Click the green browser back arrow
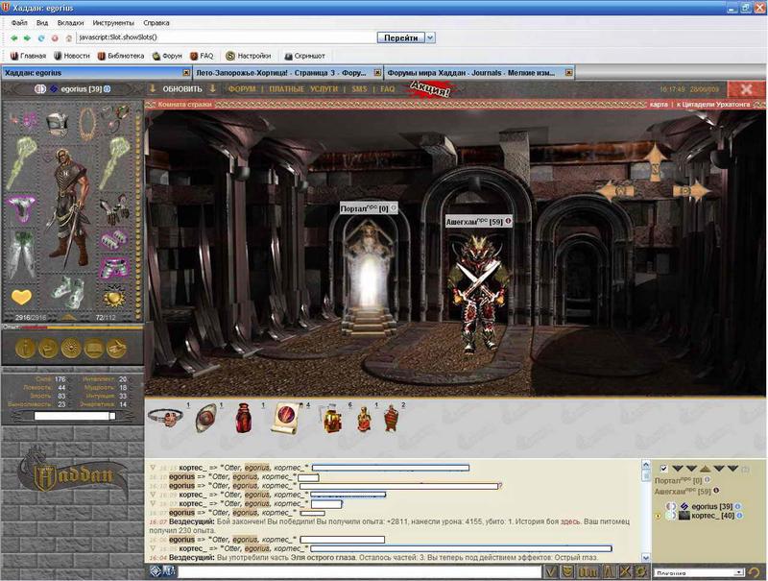 [x=14, y=37]
